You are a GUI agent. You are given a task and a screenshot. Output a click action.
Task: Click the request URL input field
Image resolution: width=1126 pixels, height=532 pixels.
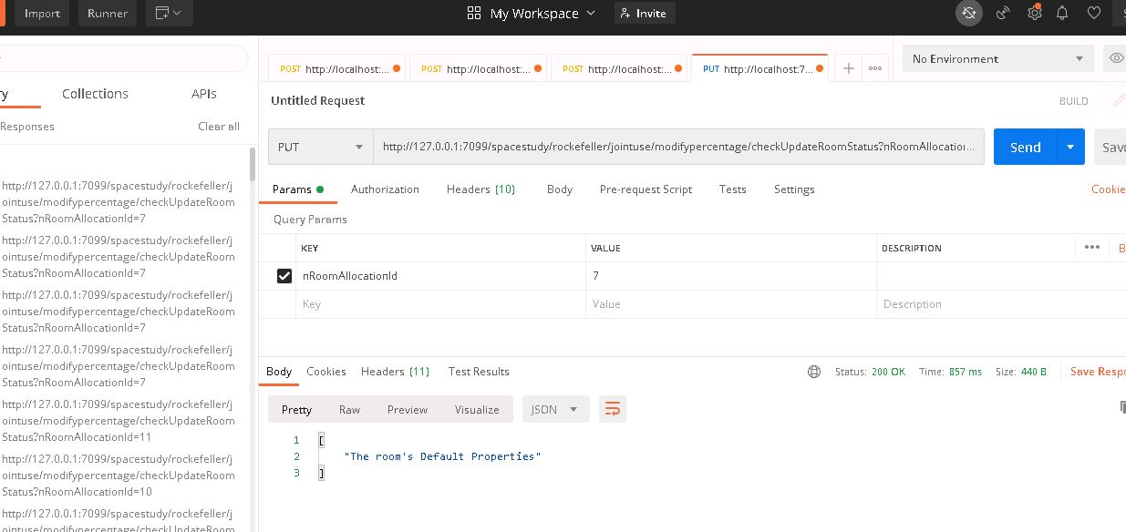tap(678, 147)
